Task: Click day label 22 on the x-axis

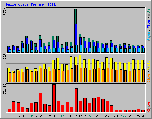Action: click(102, 116)
